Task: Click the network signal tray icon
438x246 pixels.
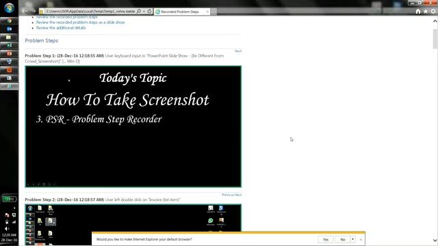Action: click(14, 222)
